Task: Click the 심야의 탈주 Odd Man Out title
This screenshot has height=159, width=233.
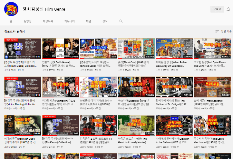Action: [21, 141]
